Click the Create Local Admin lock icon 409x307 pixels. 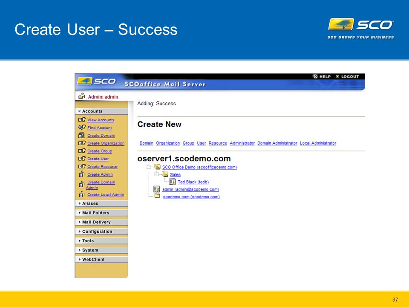82,194
